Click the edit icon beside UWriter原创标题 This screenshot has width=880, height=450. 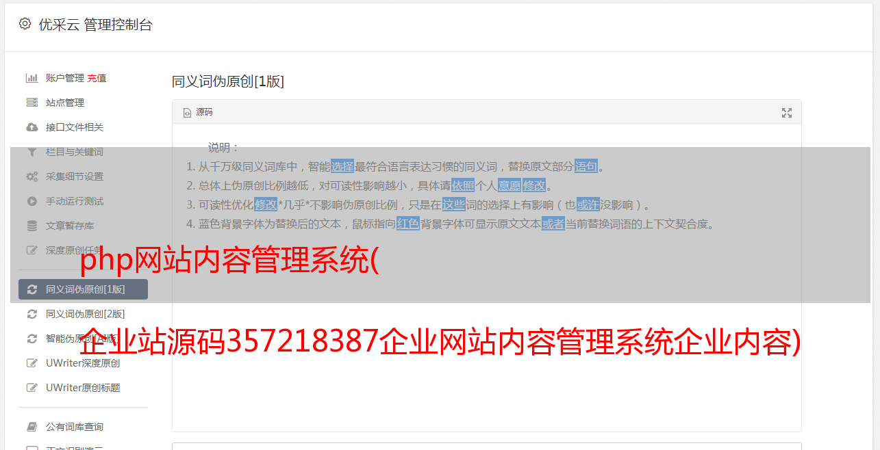point(32,388)
